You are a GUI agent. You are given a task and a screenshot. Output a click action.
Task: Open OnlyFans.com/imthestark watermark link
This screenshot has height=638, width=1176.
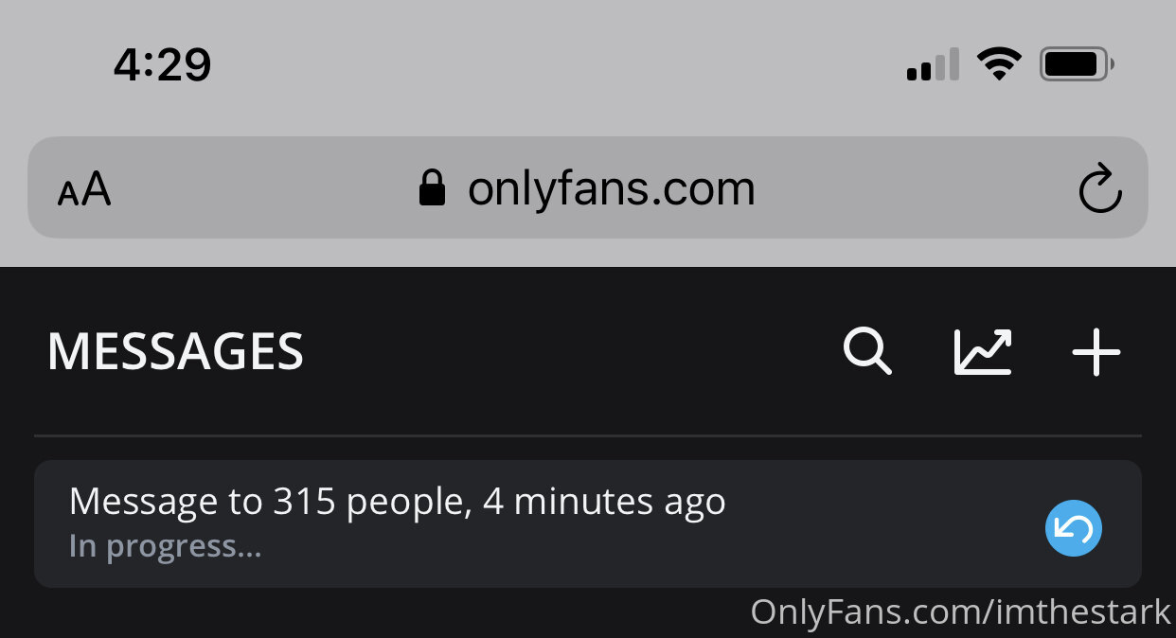[961, 611]
